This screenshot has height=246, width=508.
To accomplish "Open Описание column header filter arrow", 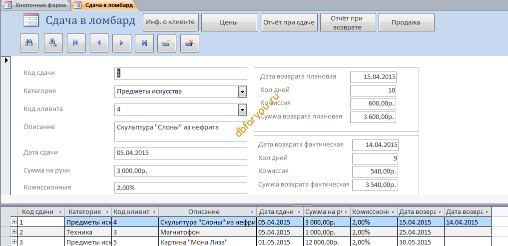I will pos(252,212).
